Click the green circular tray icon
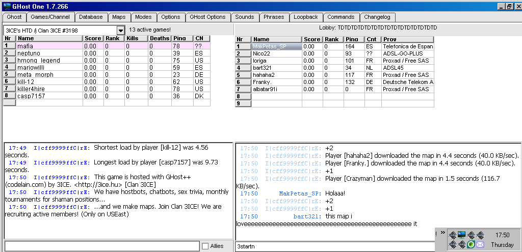 (x=471, y=244)
